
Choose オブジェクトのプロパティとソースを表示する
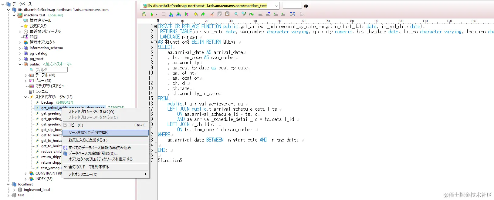point(106,159)
